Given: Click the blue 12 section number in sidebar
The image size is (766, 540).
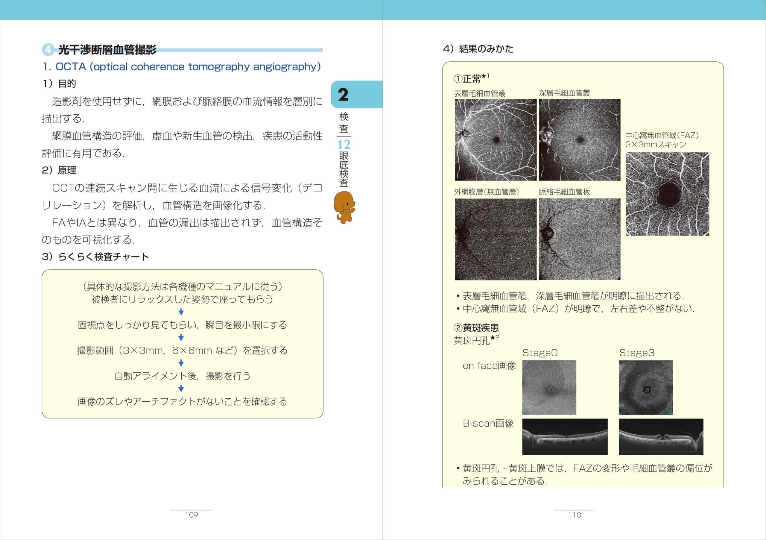Looking at the screenshot, I should (344, 145).
